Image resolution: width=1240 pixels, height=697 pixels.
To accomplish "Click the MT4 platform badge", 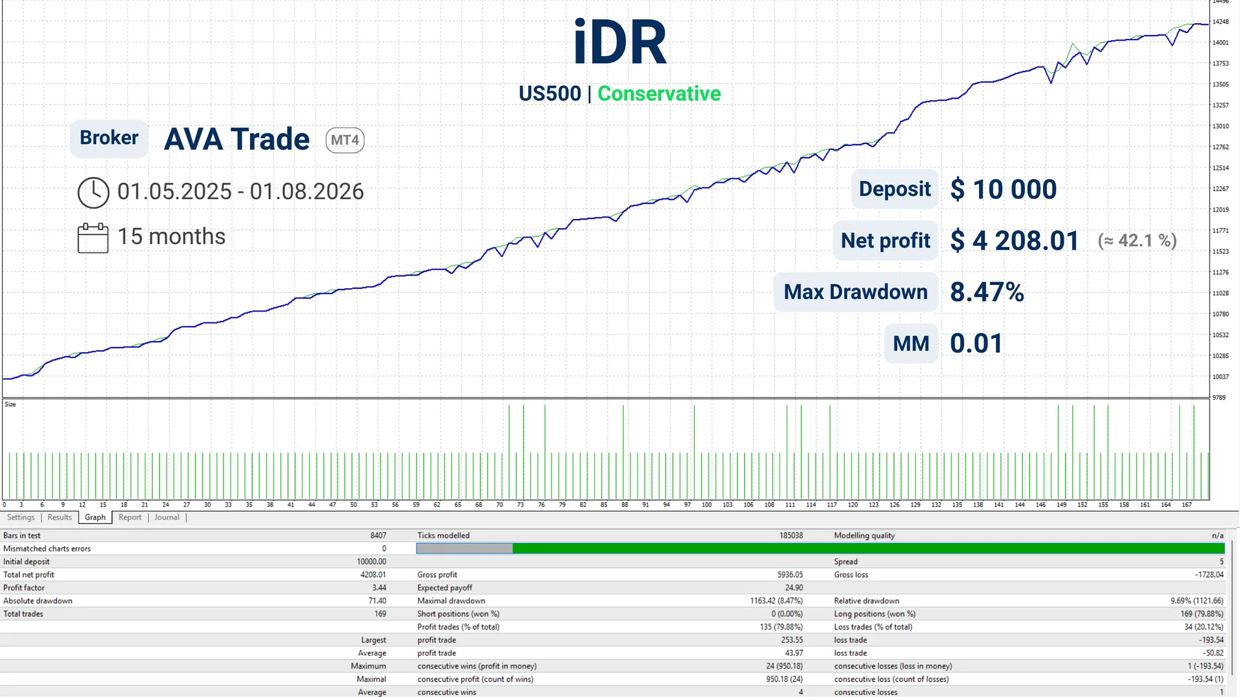I will (x=345, y=140).
